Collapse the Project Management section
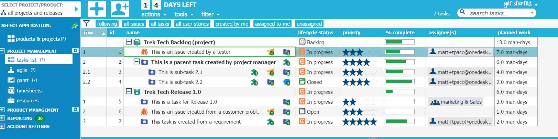Screen dimensions: 558x139 (2, 51)
